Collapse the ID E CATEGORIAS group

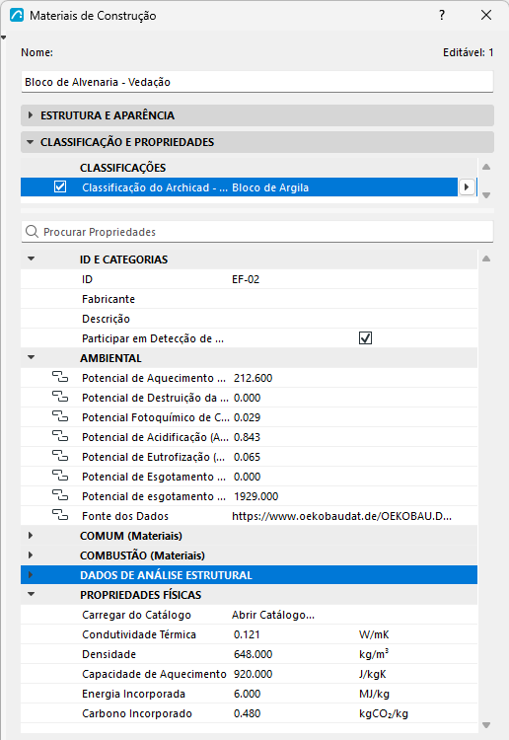[x=32, y=259]
